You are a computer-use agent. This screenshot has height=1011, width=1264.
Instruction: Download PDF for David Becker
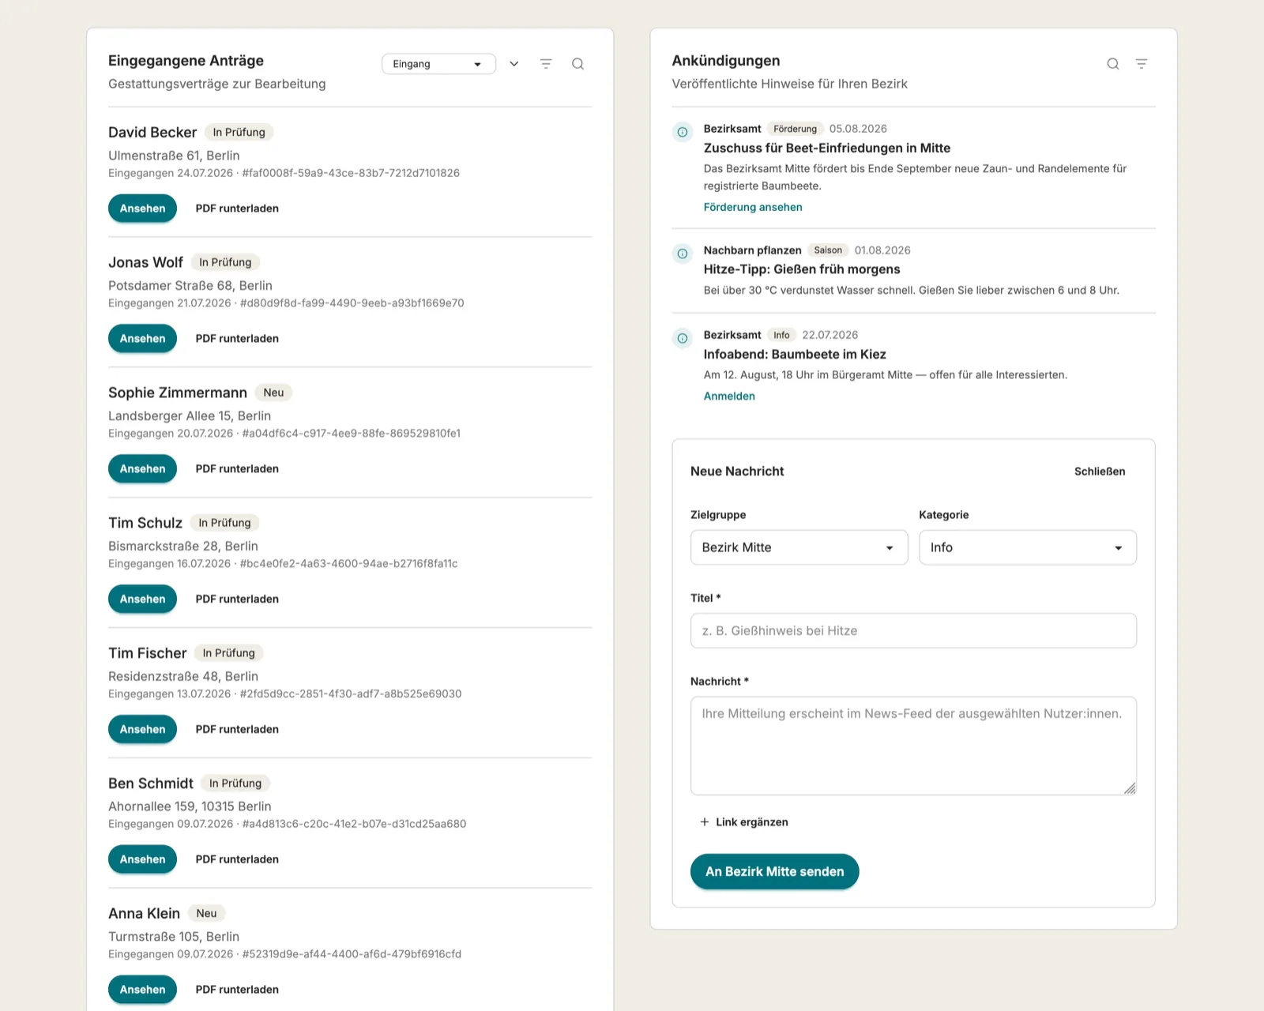pyautogui.click(x=237, y=209)
